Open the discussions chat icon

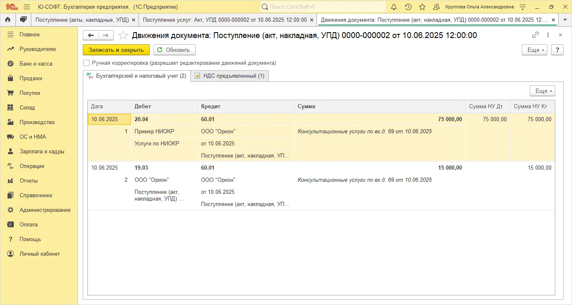[x=23, y=20]
